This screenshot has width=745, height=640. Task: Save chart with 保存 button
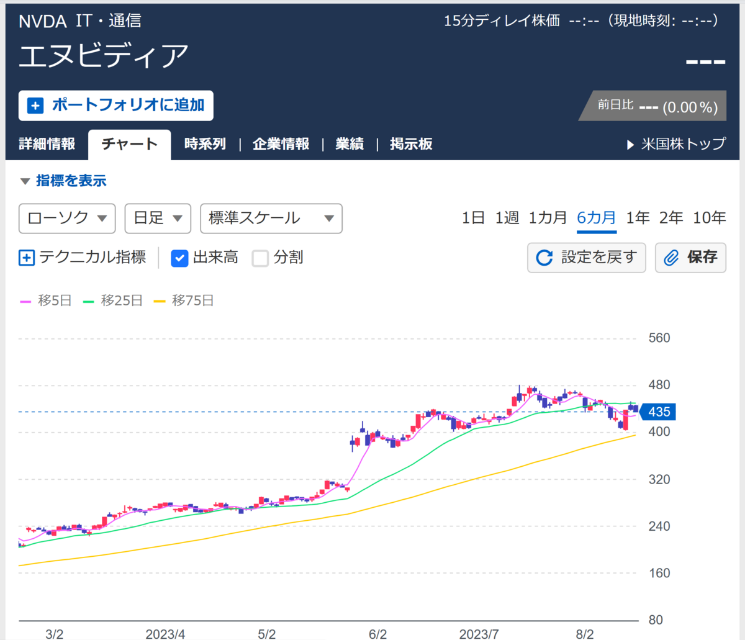(x=690, y=258)
